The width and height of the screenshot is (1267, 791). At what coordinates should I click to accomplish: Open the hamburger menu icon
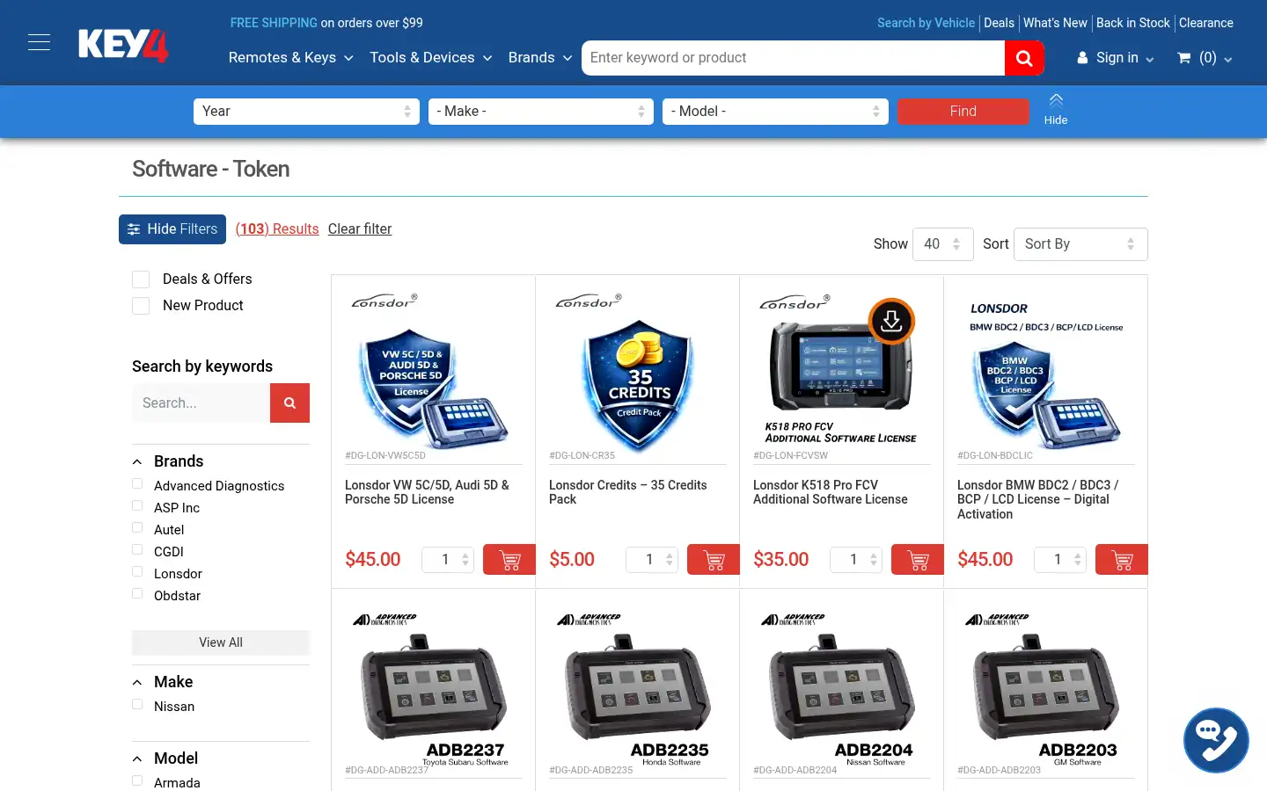point(39,42)
